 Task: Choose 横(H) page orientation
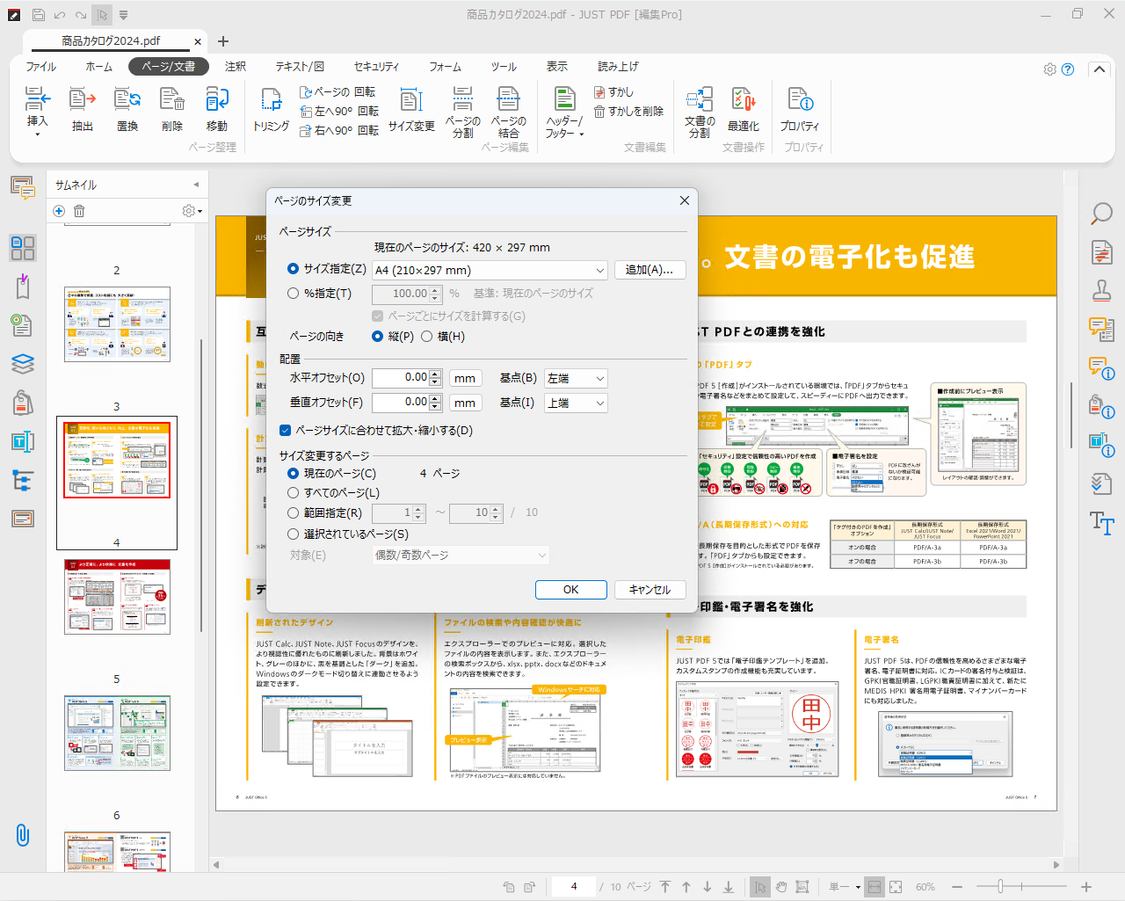tap(427, 337)
